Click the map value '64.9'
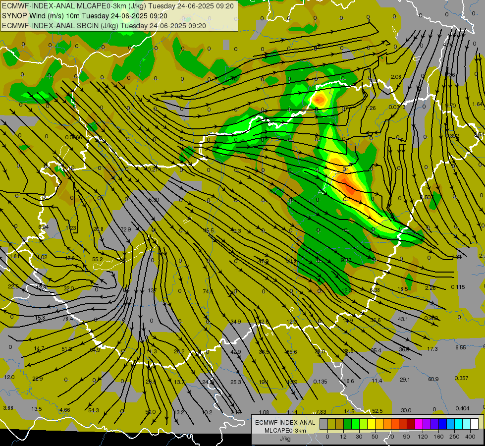485x446 pixels. pos(95,350)
